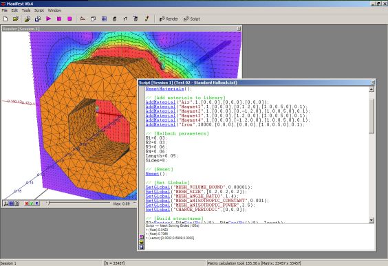Select the triangle geometry tool icon
The height and width of the screenshot is (266, 388).
point(83,19)
